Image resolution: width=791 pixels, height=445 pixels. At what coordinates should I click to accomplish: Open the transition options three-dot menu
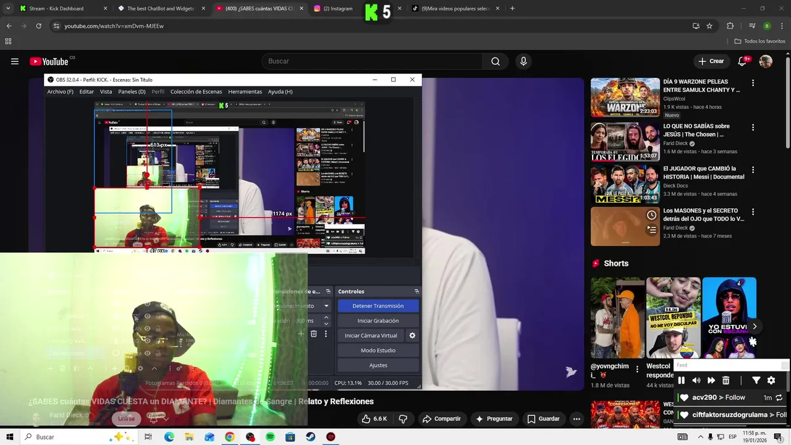326,334
